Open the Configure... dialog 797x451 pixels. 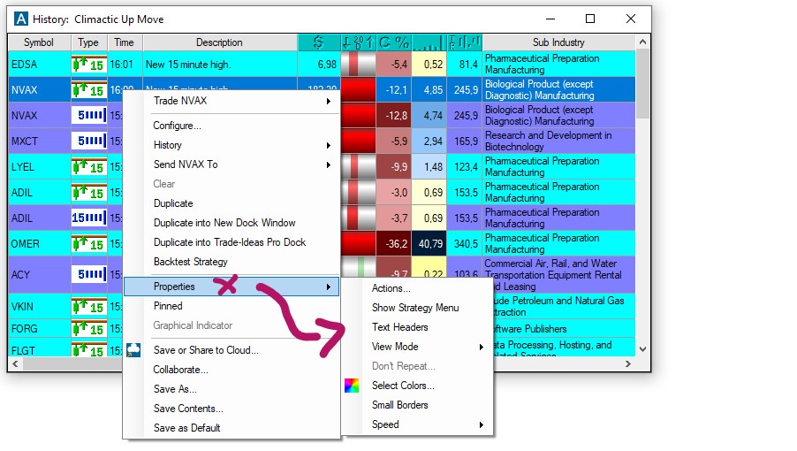point(177,126)
